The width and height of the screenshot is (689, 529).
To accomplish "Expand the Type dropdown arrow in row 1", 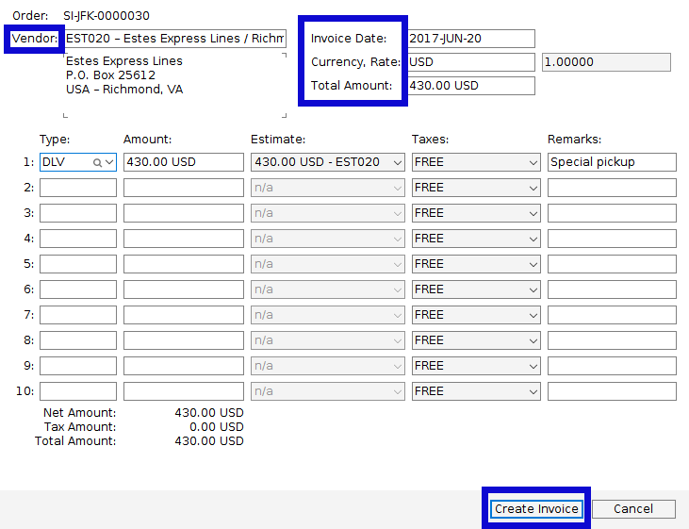I will [109, 162].
